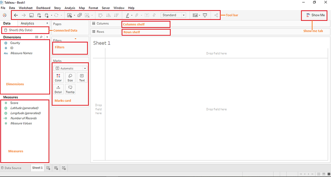Click the clear sheet toolbar icon
This screenshot has height=177, width=331.
[x=87, y=15]
